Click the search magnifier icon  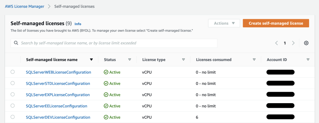pos(16,43)
